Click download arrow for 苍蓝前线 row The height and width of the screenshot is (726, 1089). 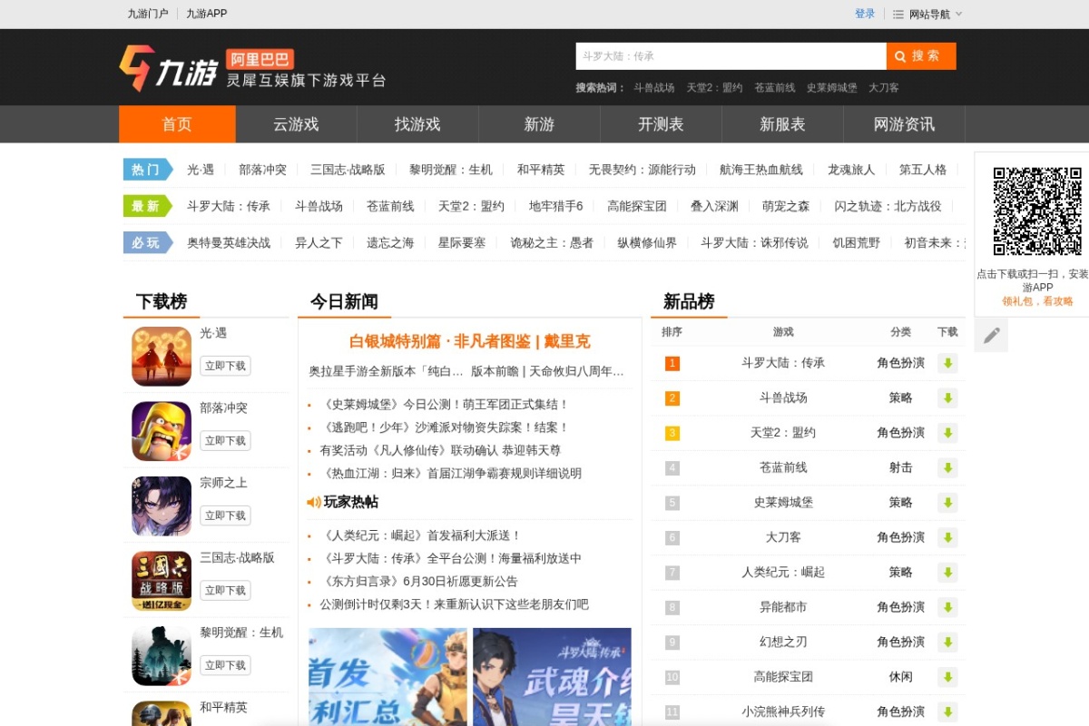(x=948, y=468)
